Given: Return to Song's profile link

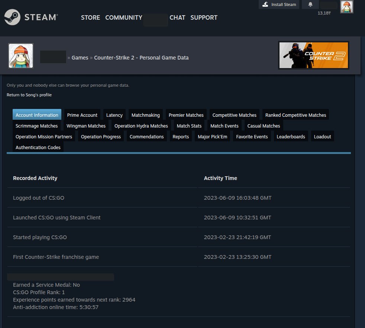Looking at the screenshot, I should [29, 95].
